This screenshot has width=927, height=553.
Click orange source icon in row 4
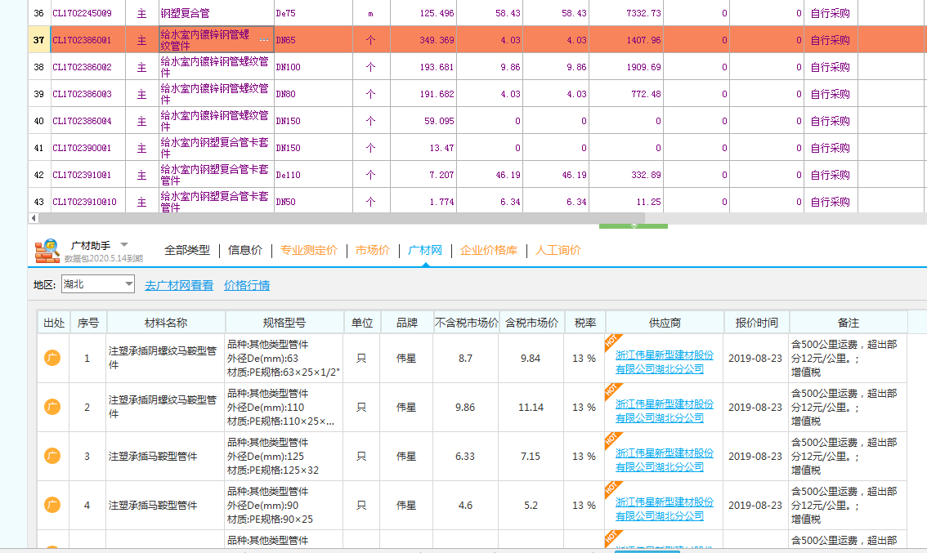point(52,505)
